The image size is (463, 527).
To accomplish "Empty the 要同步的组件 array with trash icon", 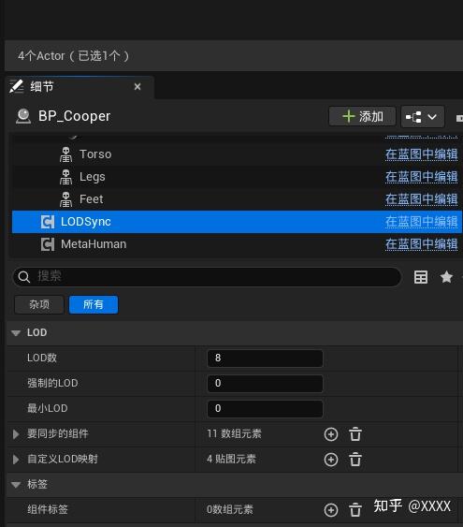I will [355, 434].
